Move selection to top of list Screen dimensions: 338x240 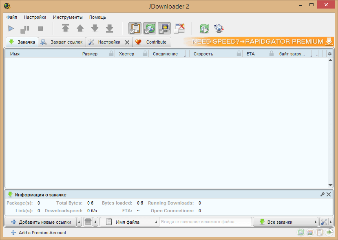click(65, 29)
